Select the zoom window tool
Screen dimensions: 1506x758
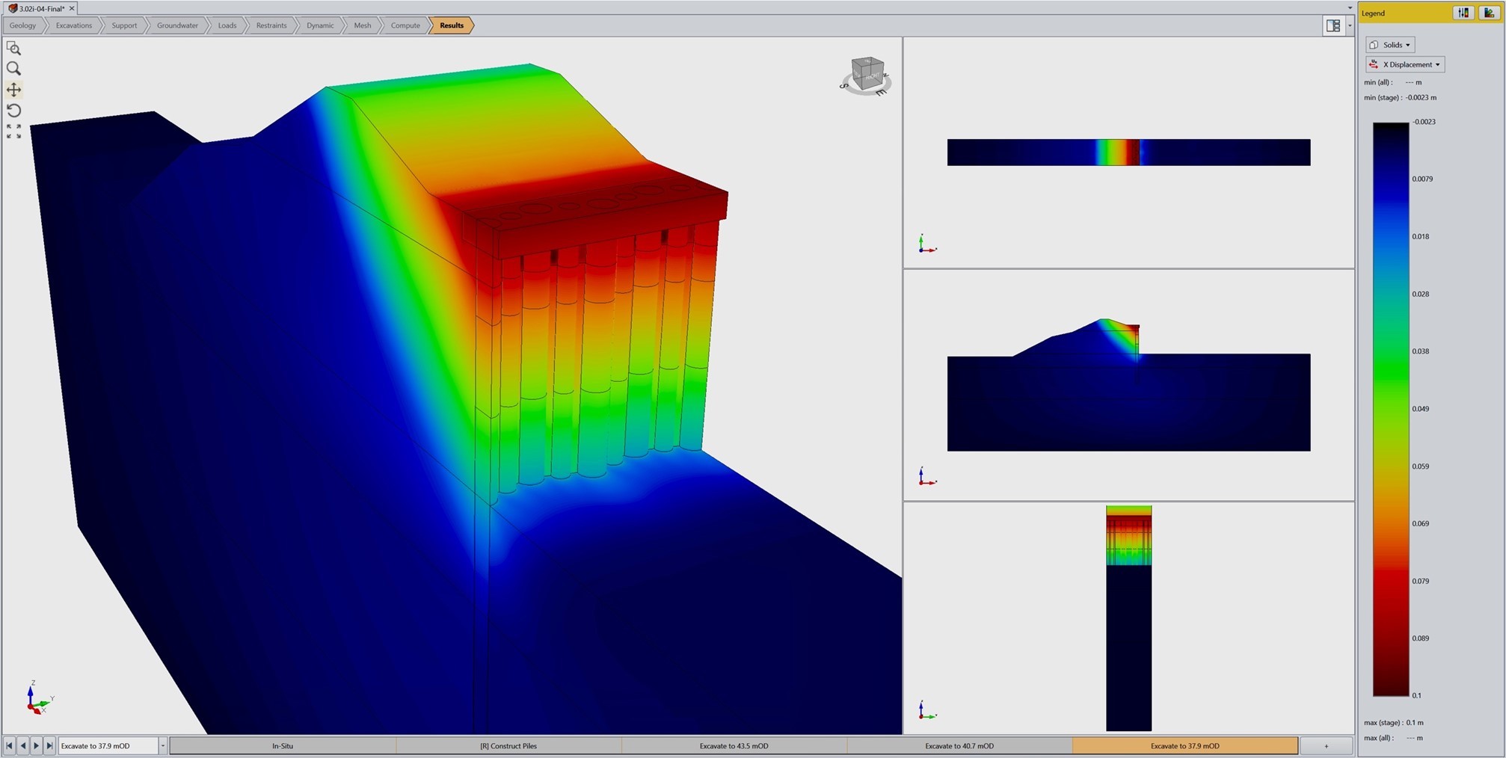pos(13,49)
